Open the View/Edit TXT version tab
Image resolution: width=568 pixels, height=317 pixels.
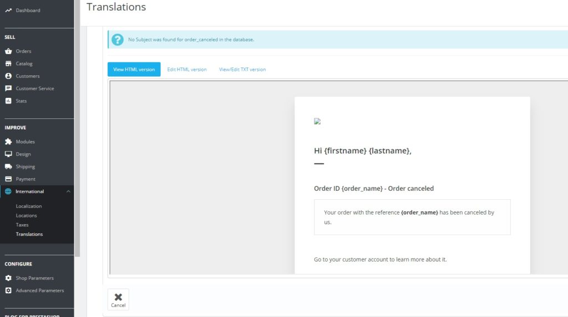242,69
